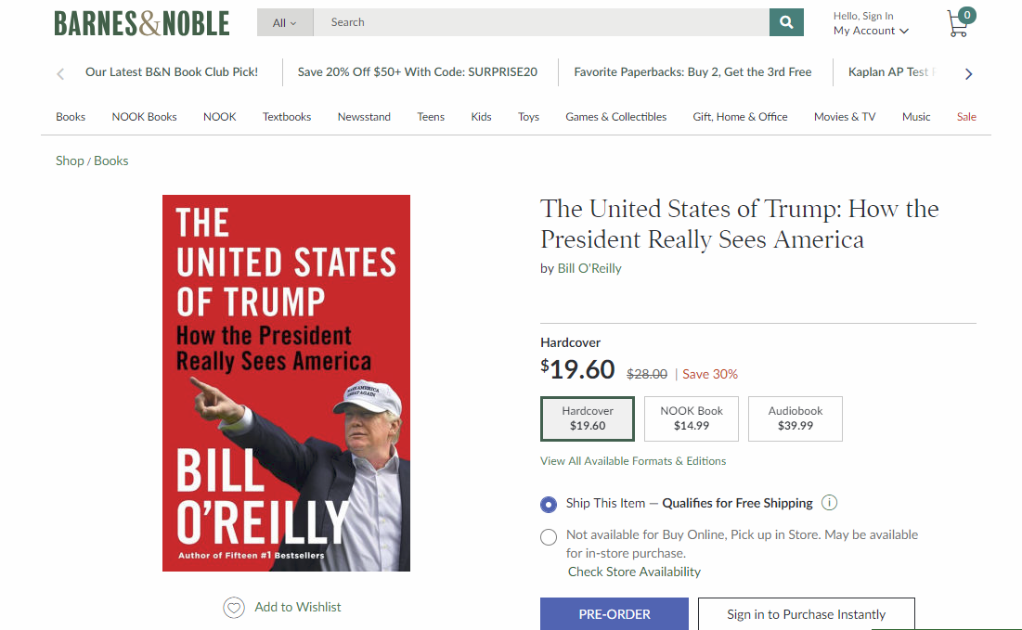Open the All search category dropdown

(x=285, y=22)
